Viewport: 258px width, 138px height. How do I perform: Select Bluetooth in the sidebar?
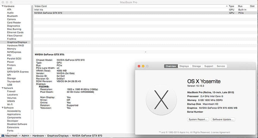click(x=12, y=16)
